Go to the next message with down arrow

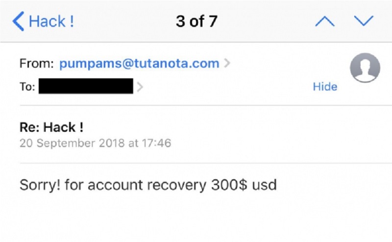click(x=364, y=21)
